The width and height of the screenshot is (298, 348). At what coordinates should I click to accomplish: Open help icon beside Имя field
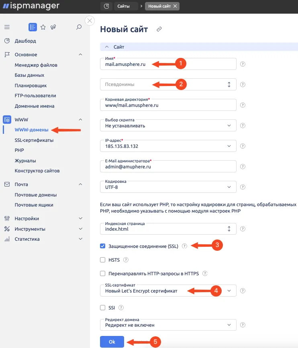click(243, 64)
